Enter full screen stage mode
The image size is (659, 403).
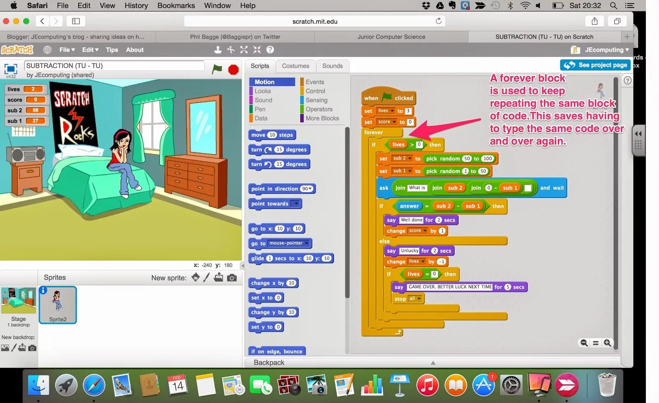[11, 69]
